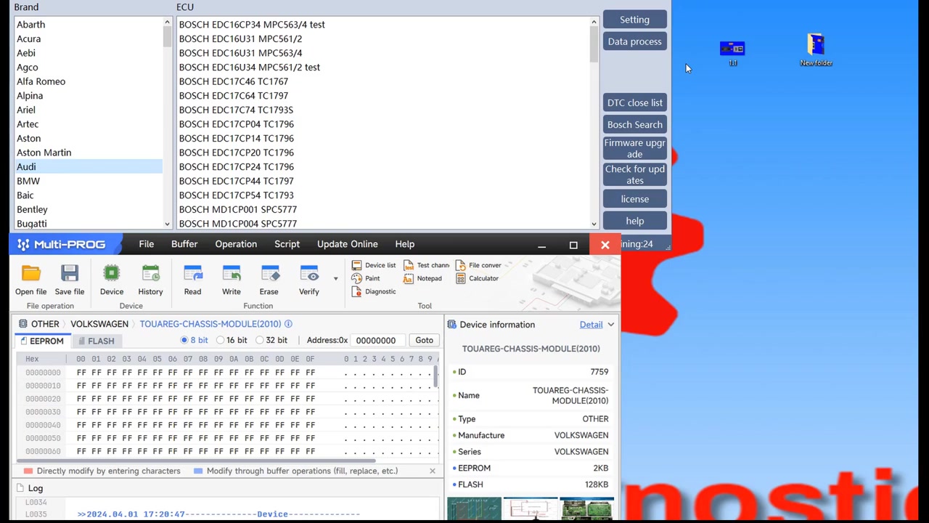Select the 16 bit radio button

[x=221, y=340]
